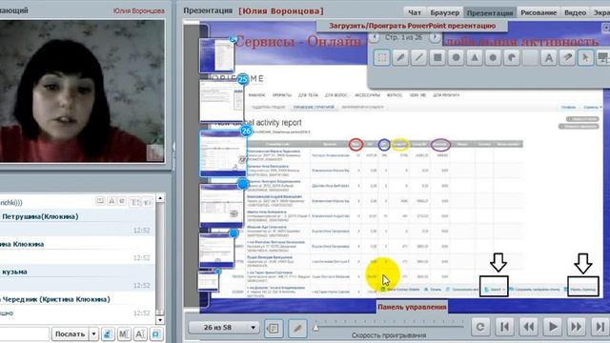
Task: Open the Видео tab
Action: 575,12
